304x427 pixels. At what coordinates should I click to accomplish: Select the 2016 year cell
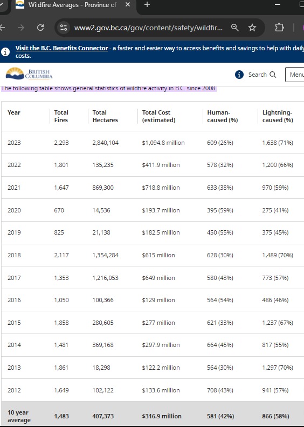14,300
